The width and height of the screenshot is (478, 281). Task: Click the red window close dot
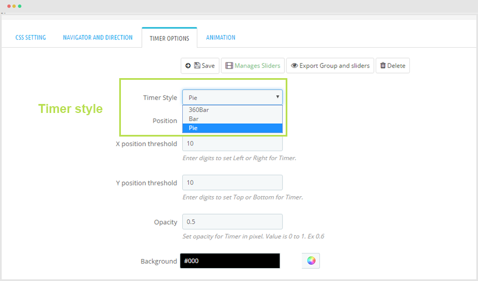9,6
